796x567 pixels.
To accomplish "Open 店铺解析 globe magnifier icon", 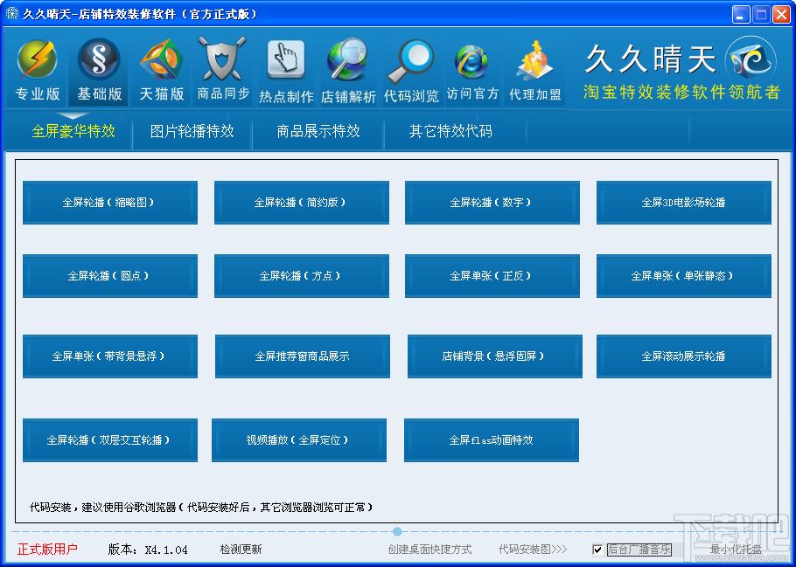I will pos(348,59).
